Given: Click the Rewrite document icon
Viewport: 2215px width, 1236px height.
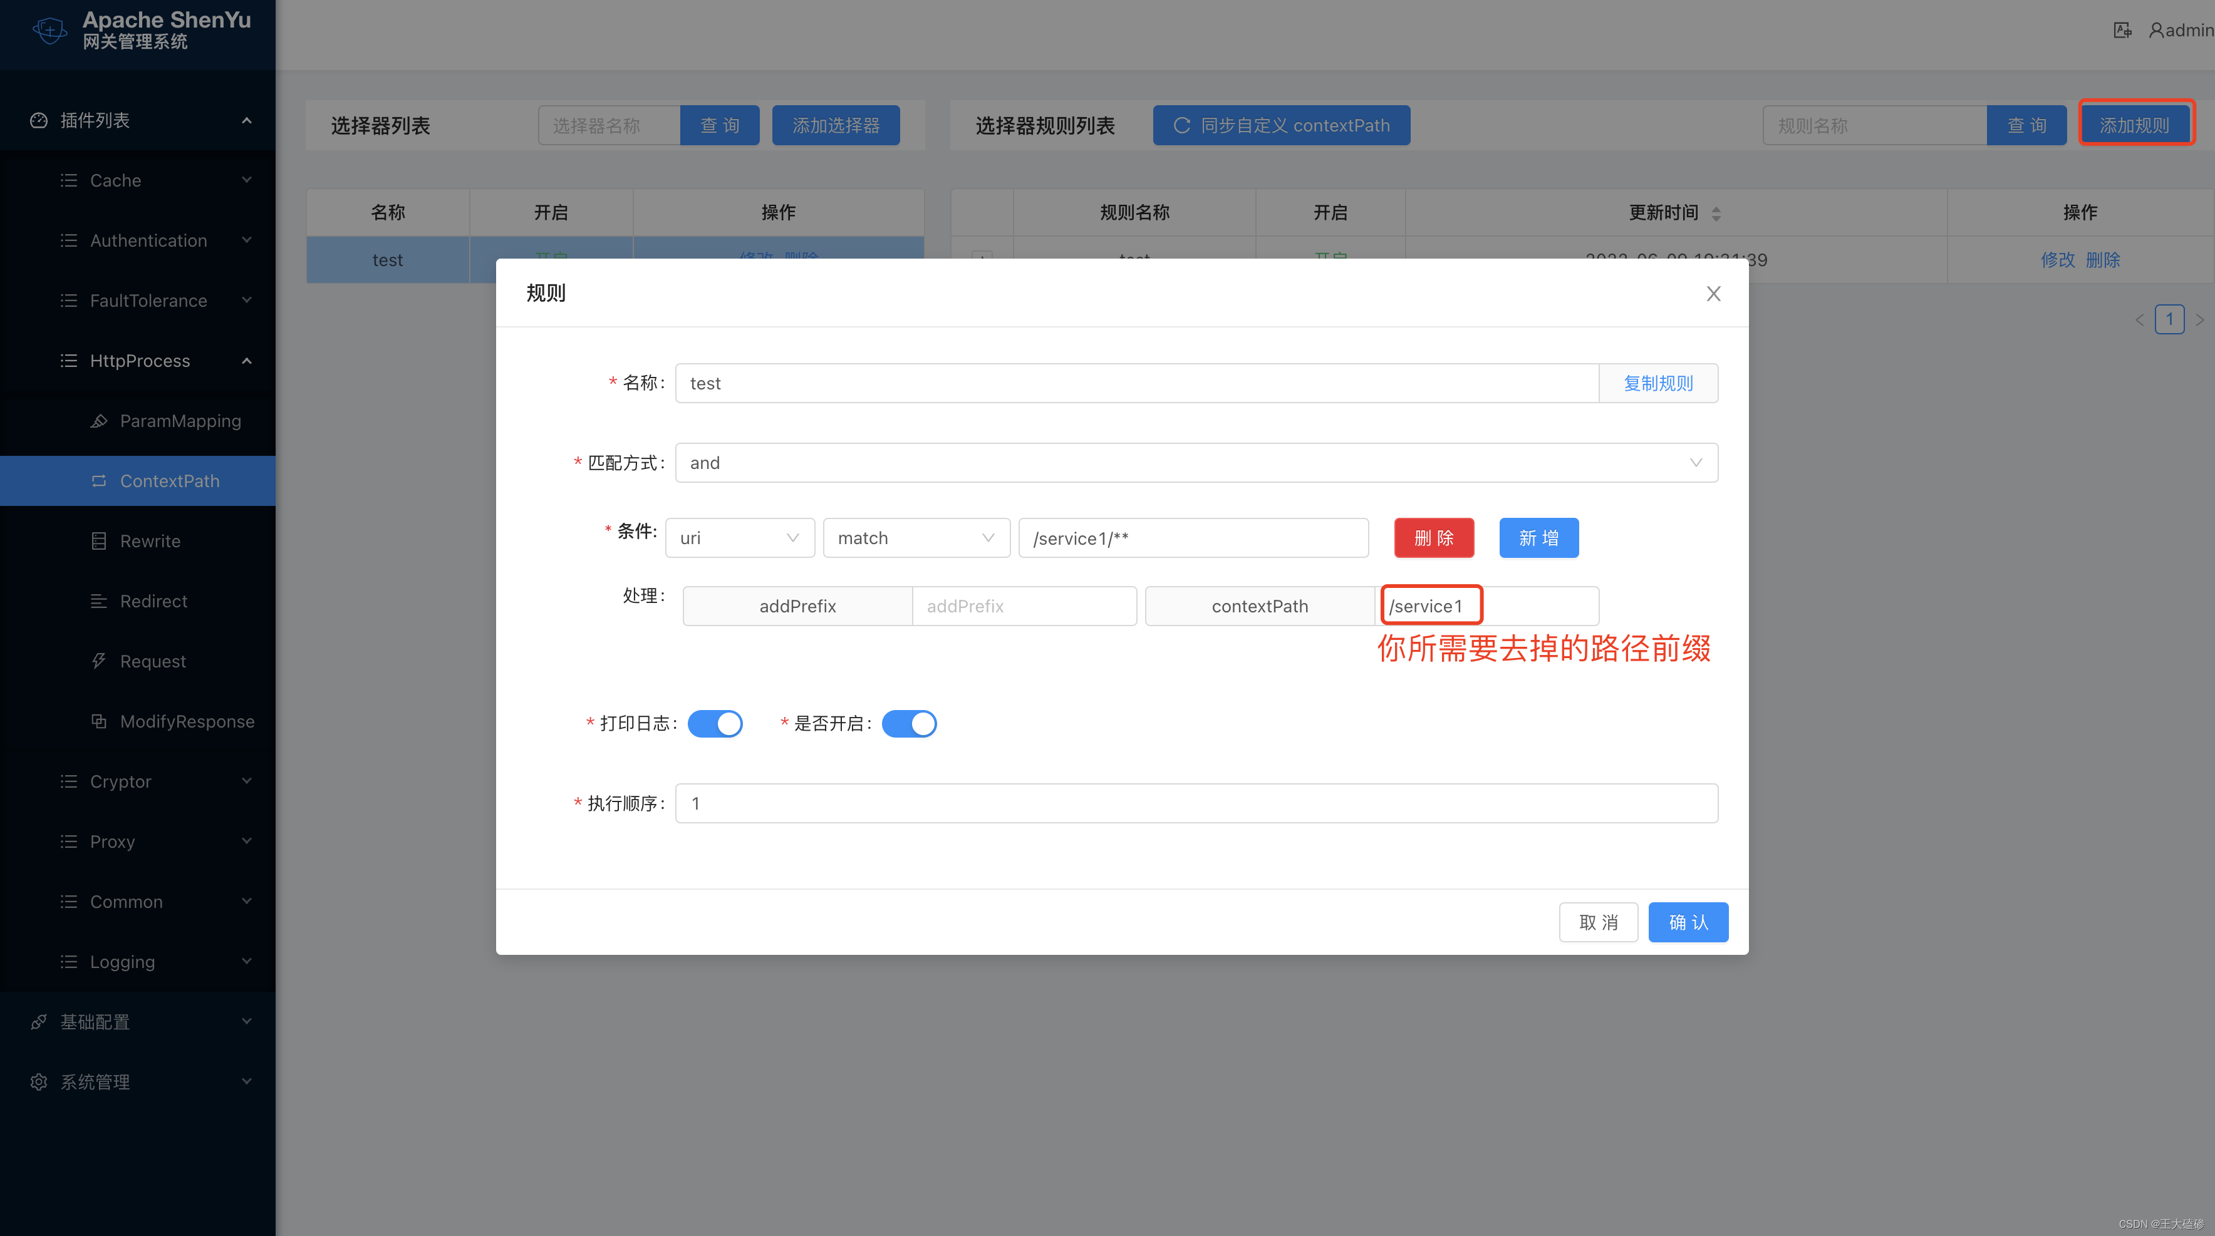Looking at the screenshot, I should pos(99,542).
